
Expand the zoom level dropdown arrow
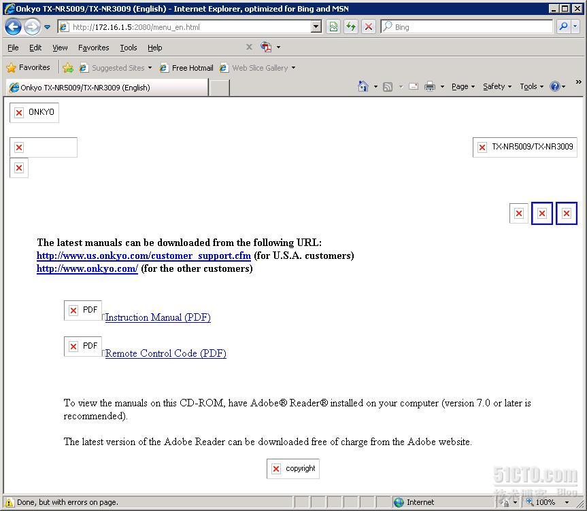pos(567,502)
